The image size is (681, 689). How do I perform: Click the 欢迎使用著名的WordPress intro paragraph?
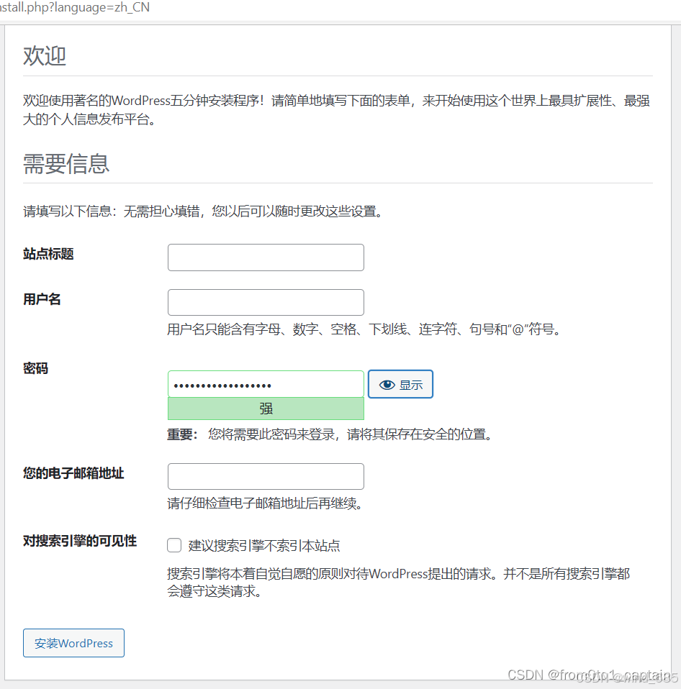337,110
